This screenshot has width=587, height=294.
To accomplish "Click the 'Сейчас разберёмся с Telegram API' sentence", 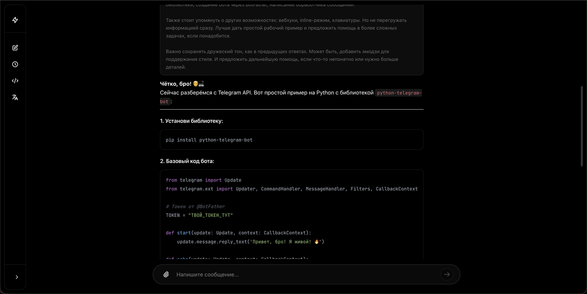I will [291, 97].
